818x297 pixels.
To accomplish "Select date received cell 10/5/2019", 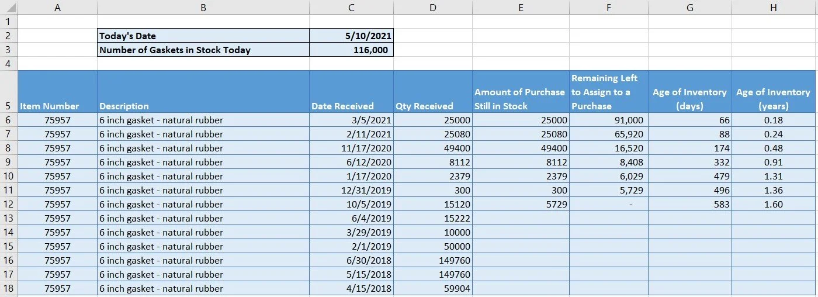I will tap(351, 205).
